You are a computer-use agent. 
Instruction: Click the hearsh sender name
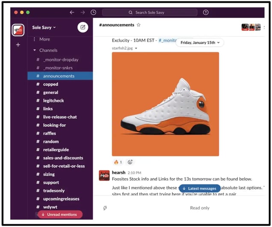point(118,173)
